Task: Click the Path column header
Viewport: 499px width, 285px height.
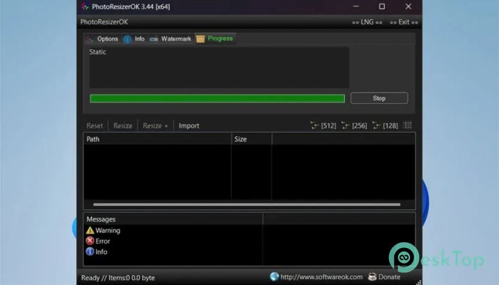Action: coord(158,139)
